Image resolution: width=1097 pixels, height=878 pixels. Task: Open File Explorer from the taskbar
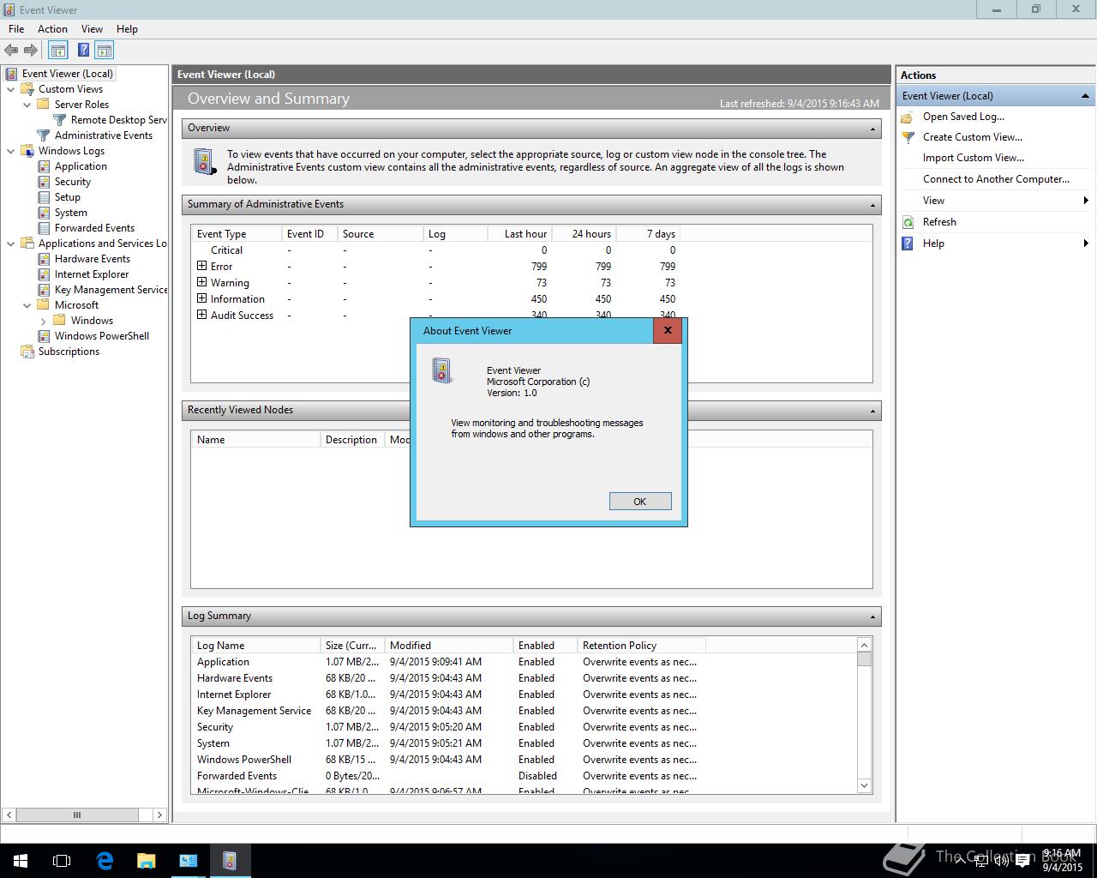pyautogui.click(x=147, y=861)
